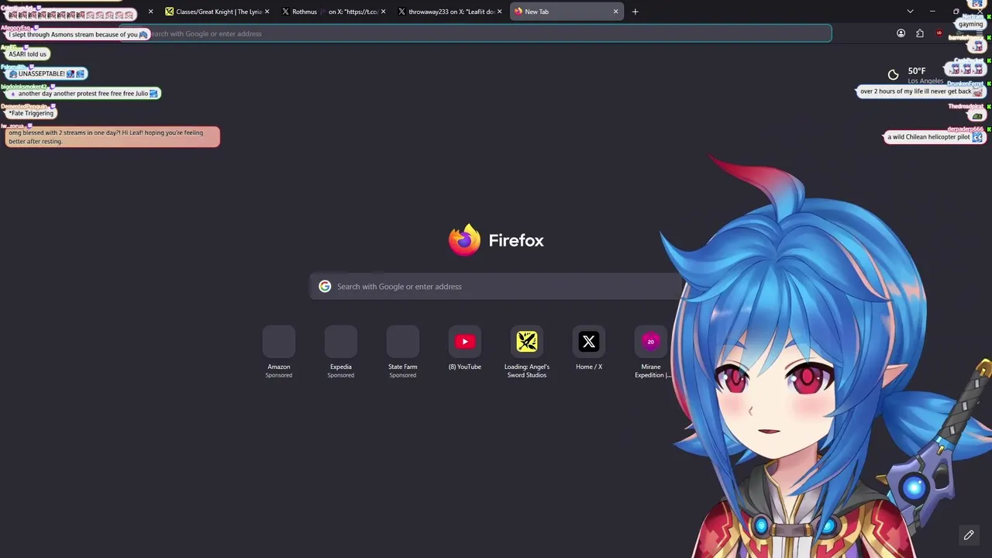Click the 'Los Angeles' location text

(x=925, y=81)
